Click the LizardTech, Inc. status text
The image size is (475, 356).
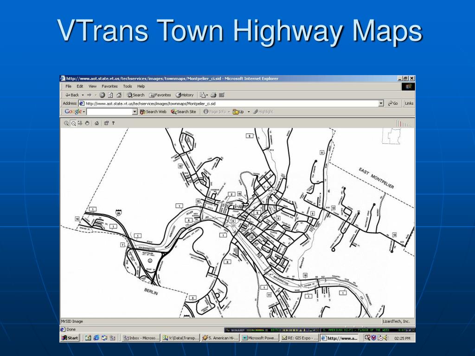coord(396,322)
